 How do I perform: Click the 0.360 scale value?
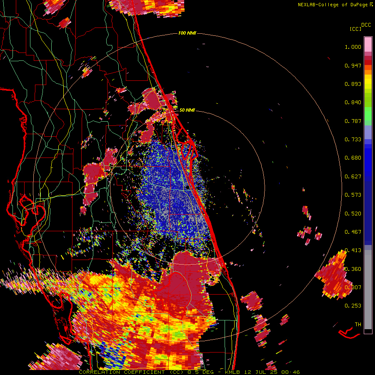click(353, 269)
